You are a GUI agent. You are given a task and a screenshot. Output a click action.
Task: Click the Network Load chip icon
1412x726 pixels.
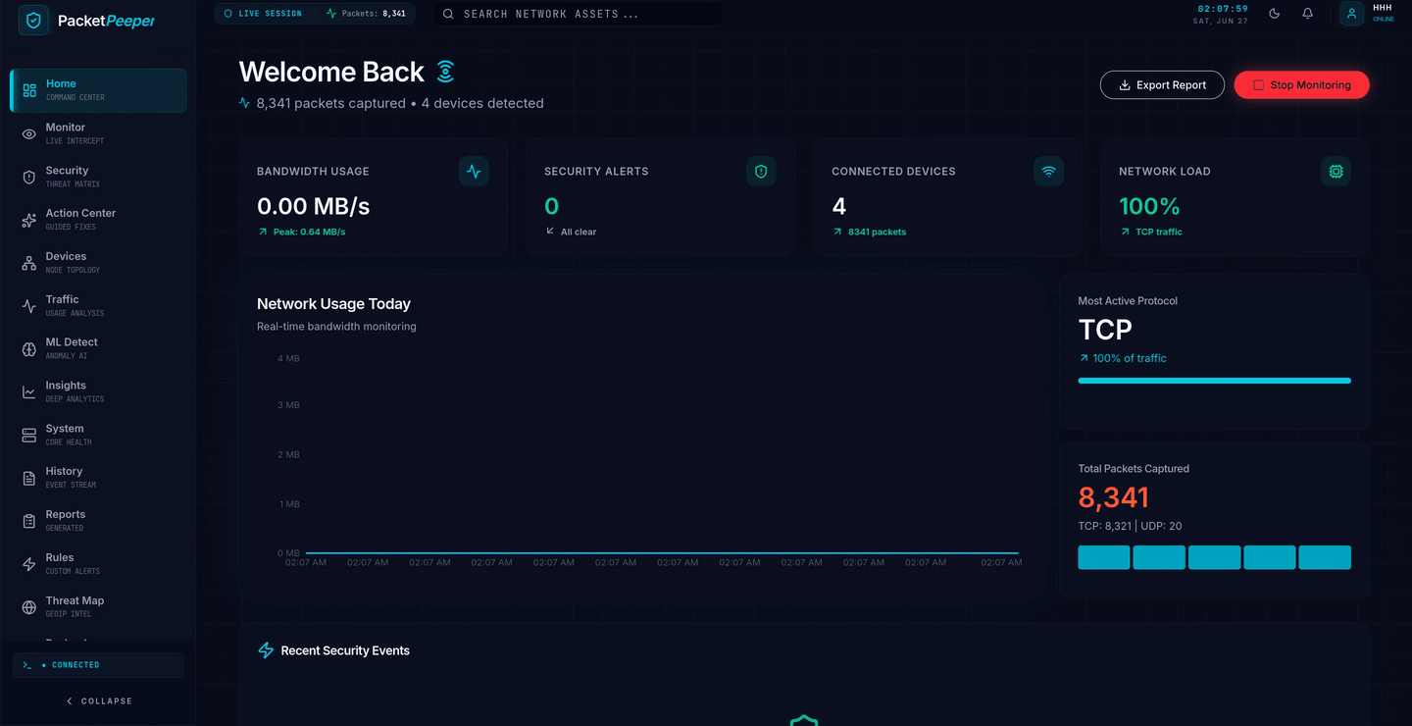click(1336, 171)
